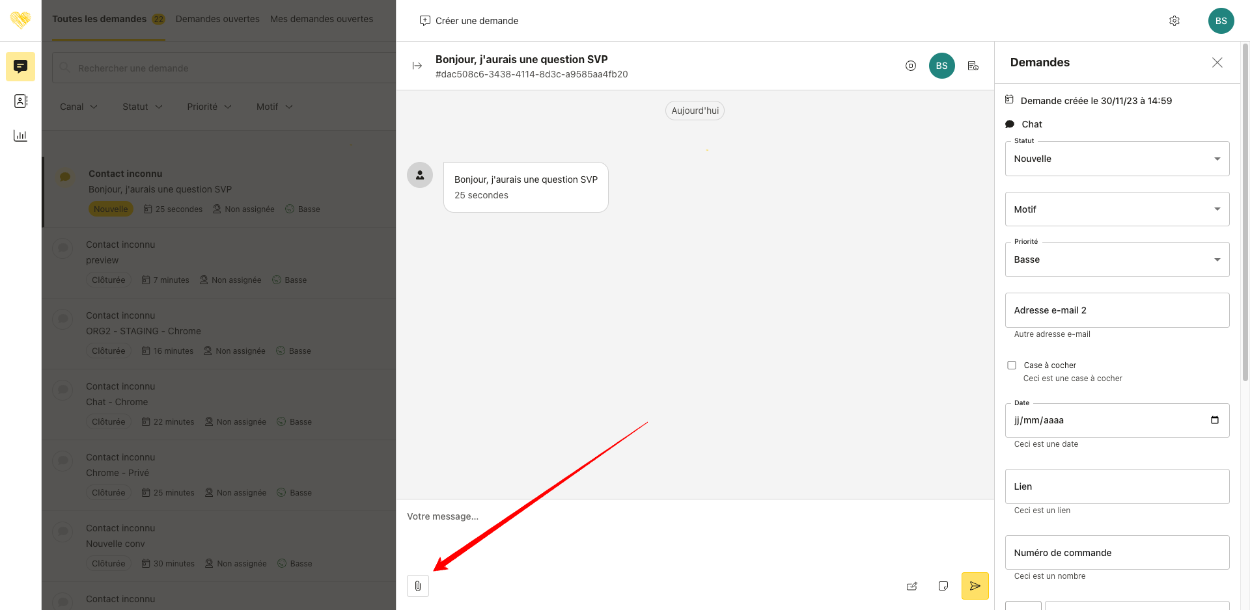This screenshot has height=610, width=1250.
Task: Open the date picker calendar icon
Action: pos(1214,420)
